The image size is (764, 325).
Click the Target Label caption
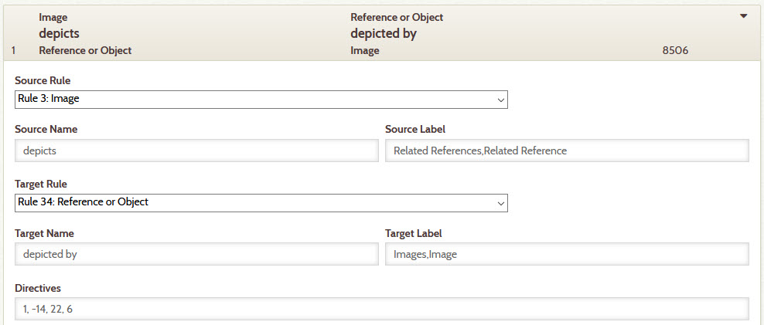[414, 234]
